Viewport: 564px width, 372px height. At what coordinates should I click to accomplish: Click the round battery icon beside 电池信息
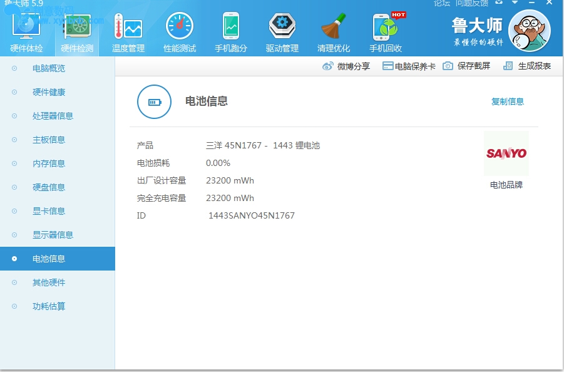[x=154, y=102]
